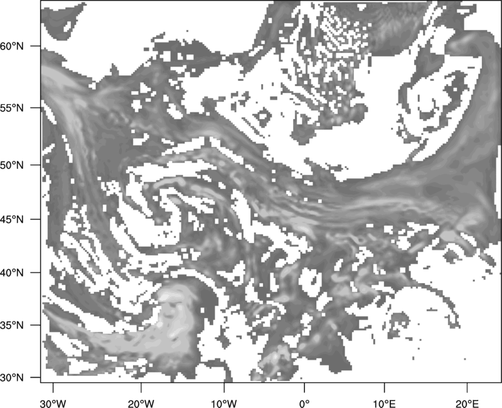This screenshot has width=502, height=408.
Task: Click the 10°E longitude label
Action: pos(384,404)
